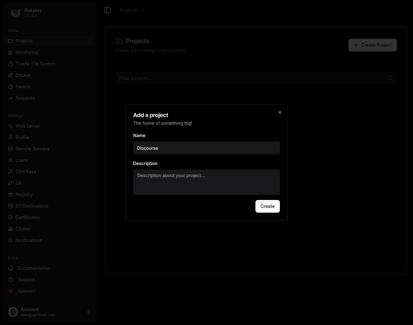The width and height of the screenshot is (413, 325).
Task: Open Notifications settings
Action: coord(29,240)
